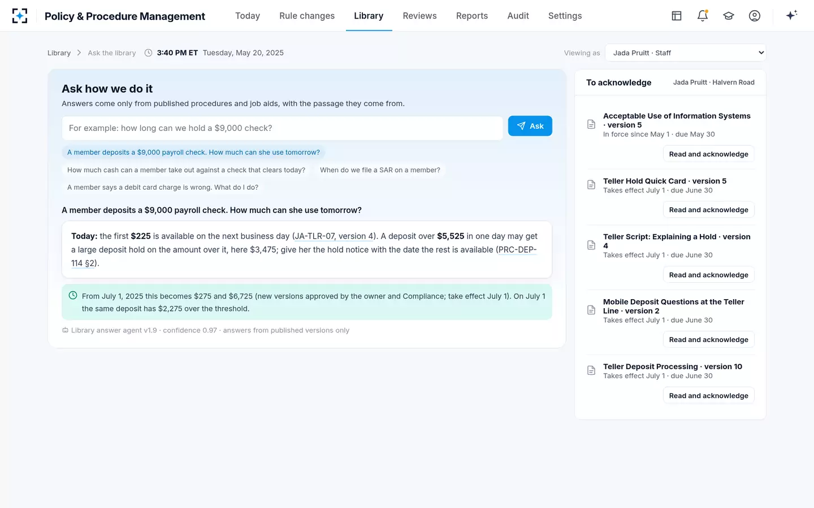Click the agent icon beside Library answer agent
Screen dimensions: 814x508
tap(66, 330)
